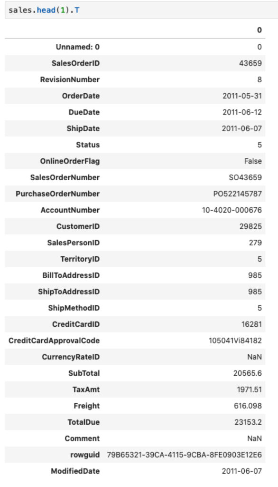Image resolution: width=278 pixels, height=487 pixels.
Task: Click the rowguid value starting 79B65321
Action: coord(185,455)
